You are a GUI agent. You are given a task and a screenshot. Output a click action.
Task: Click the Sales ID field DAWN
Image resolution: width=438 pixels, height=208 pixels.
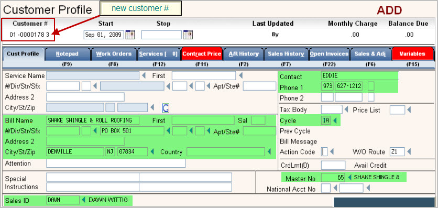coord(63,200)
